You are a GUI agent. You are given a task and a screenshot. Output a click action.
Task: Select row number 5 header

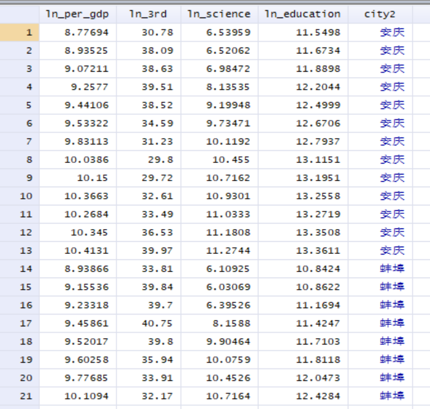[x=19, y=105]
